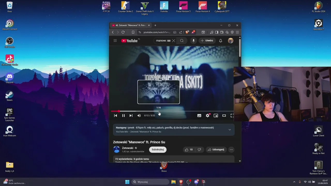Open the site settings icon in address bar
The image size is (331, 186).
click(x=140, y=32)
